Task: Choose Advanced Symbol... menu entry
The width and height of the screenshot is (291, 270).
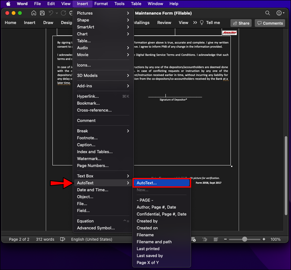Action: point(103,228)
